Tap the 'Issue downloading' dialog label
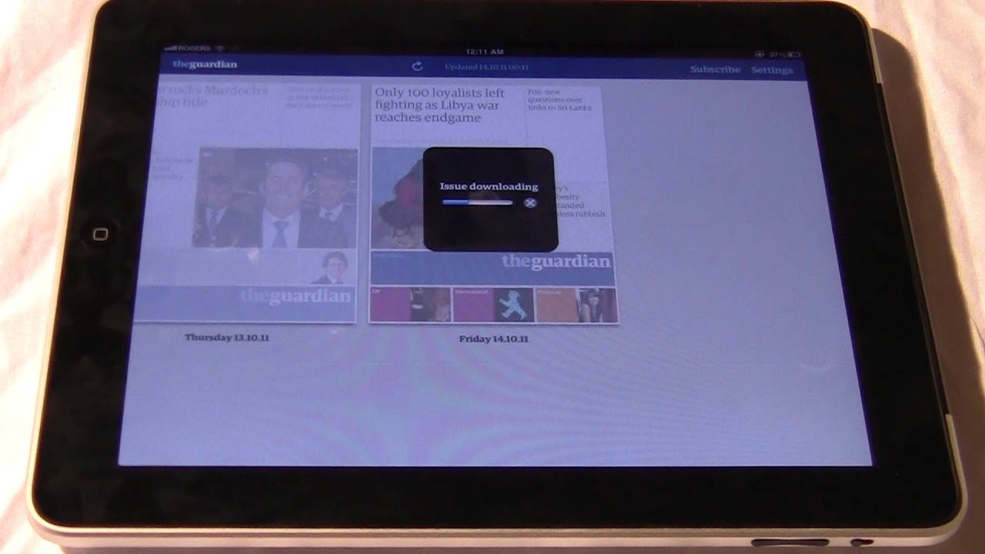 (x=489, y=186)
